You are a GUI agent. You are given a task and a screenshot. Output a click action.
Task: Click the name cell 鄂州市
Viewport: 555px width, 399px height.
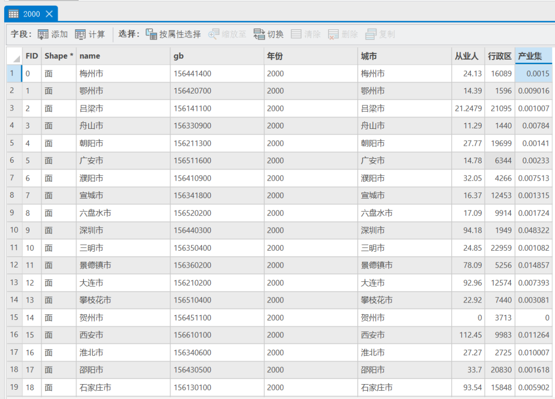123,91
